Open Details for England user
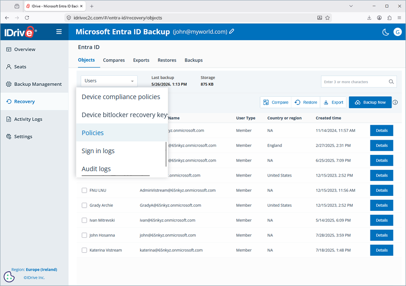This screenshot has width=406, height=286. click(x=382, y=145)
